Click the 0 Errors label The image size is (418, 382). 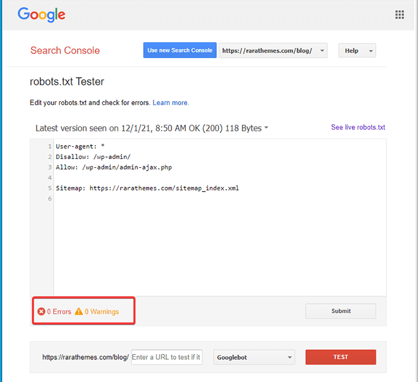pyautogui.click(x=59, y=312)
